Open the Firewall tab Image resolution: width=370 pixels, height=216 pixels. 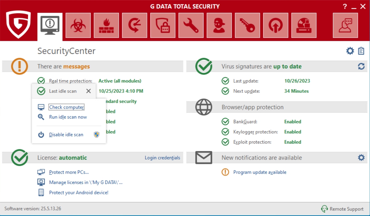point(106,25)
